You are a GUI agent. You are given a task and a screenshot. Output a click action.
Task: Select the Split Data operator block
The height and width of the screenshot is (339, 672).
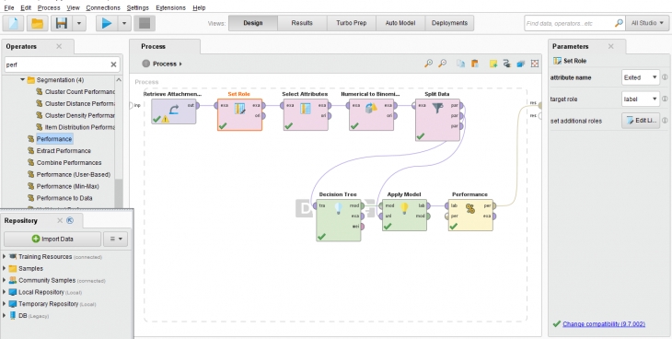[437, 120]
